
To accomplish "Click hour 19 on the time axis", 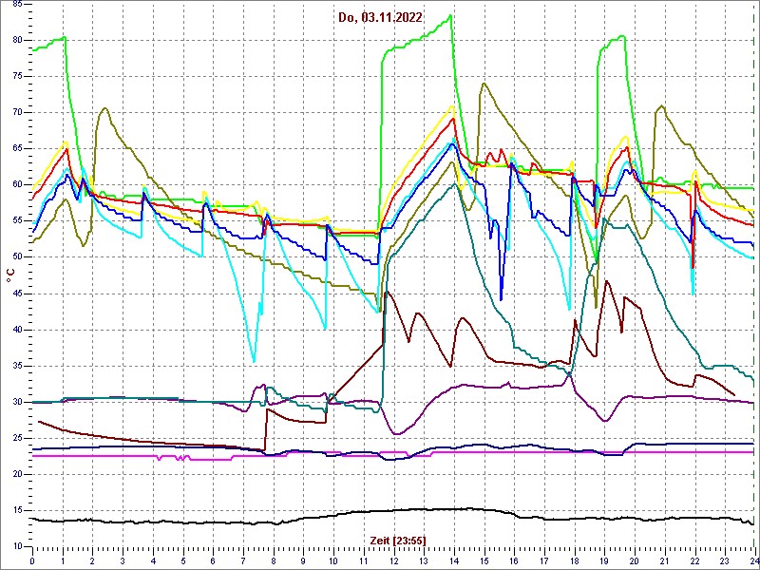I will 604,560.
